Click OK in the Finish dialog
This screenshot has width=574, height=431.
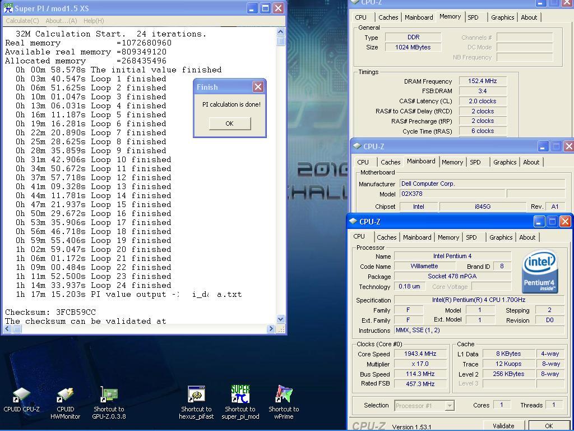(x=229, y=123)
